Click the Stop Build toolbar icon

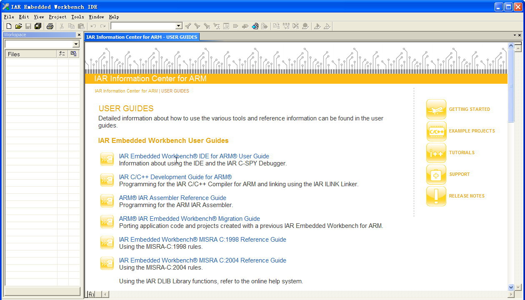pos(296,26)
